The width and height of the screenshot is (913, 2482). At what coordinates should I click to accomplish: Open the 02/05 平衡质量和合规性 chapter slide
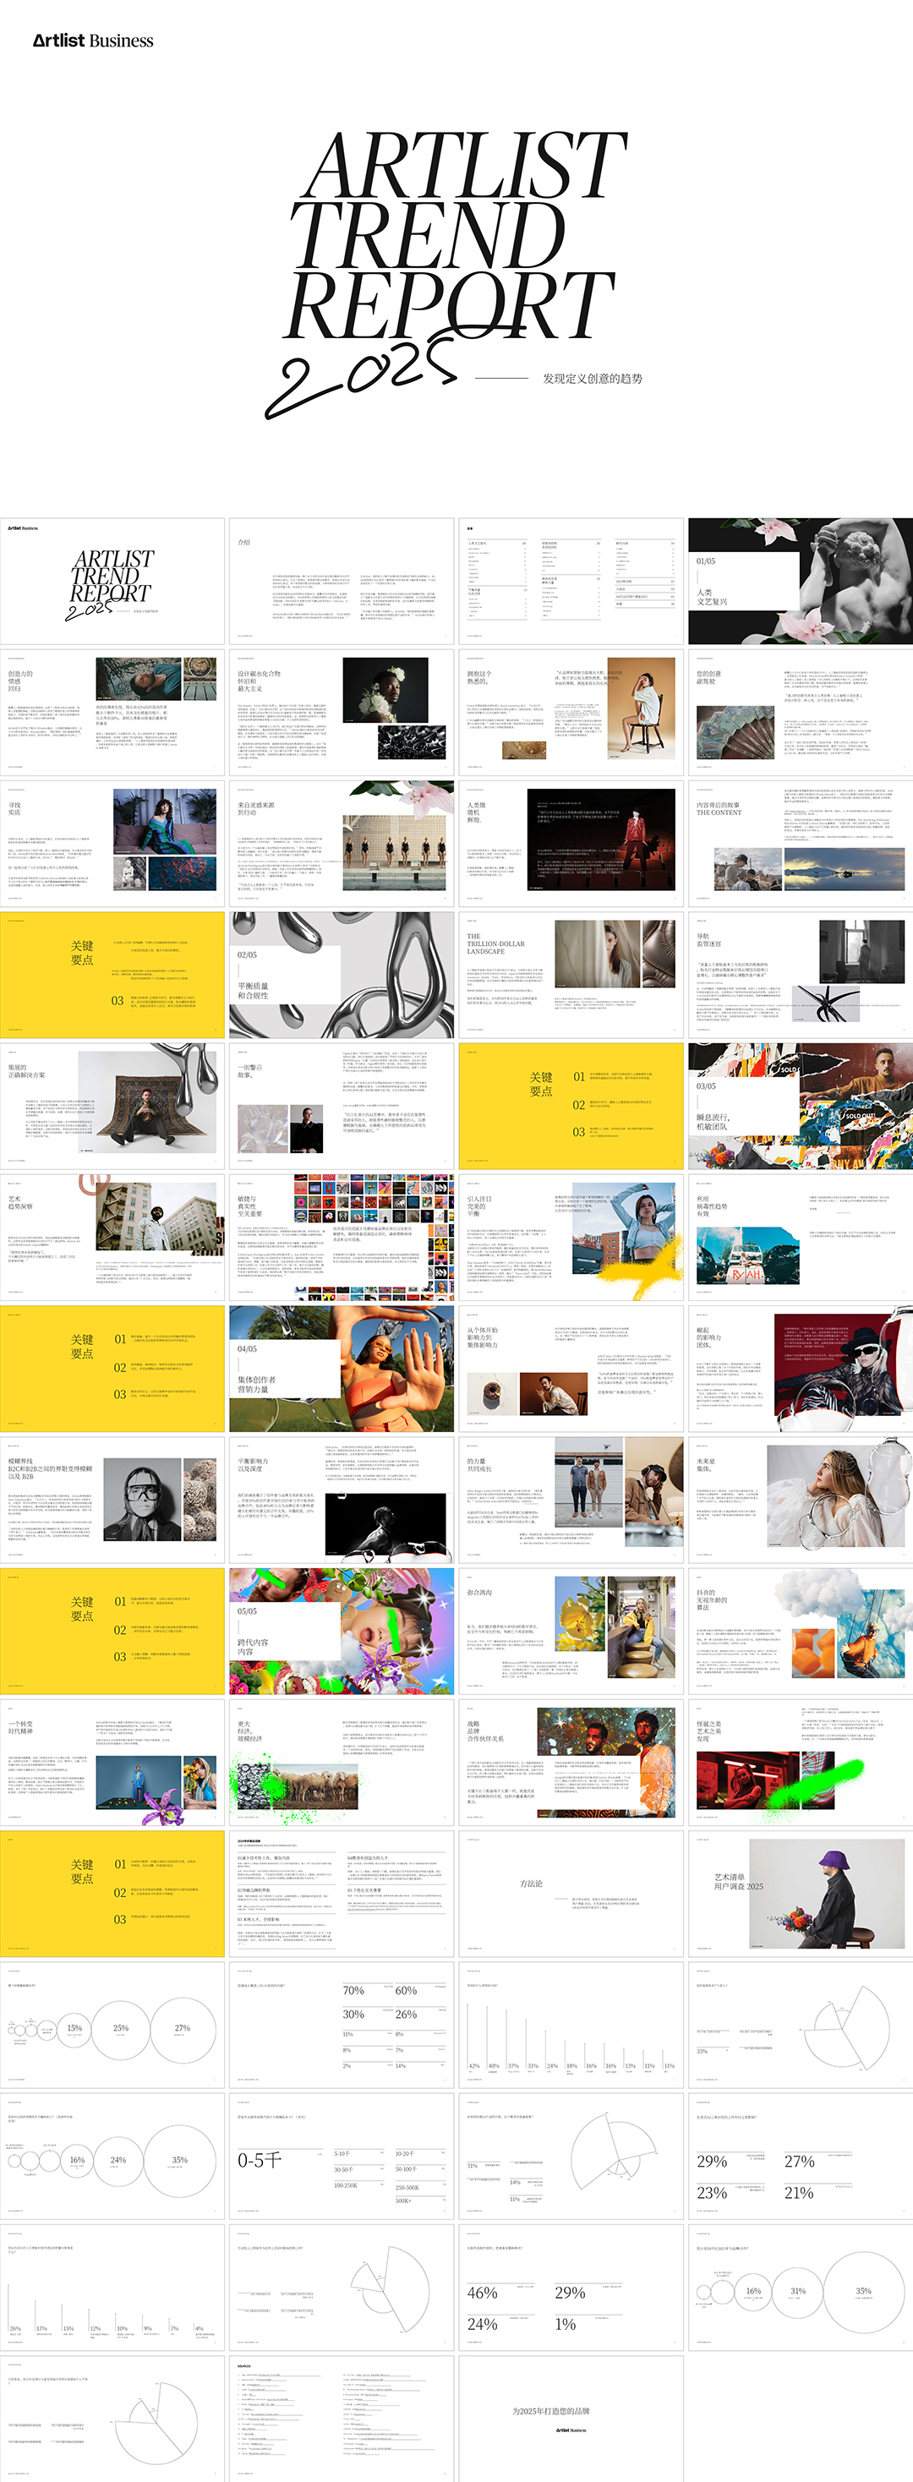pyautogui.click(x=342, y=975)
